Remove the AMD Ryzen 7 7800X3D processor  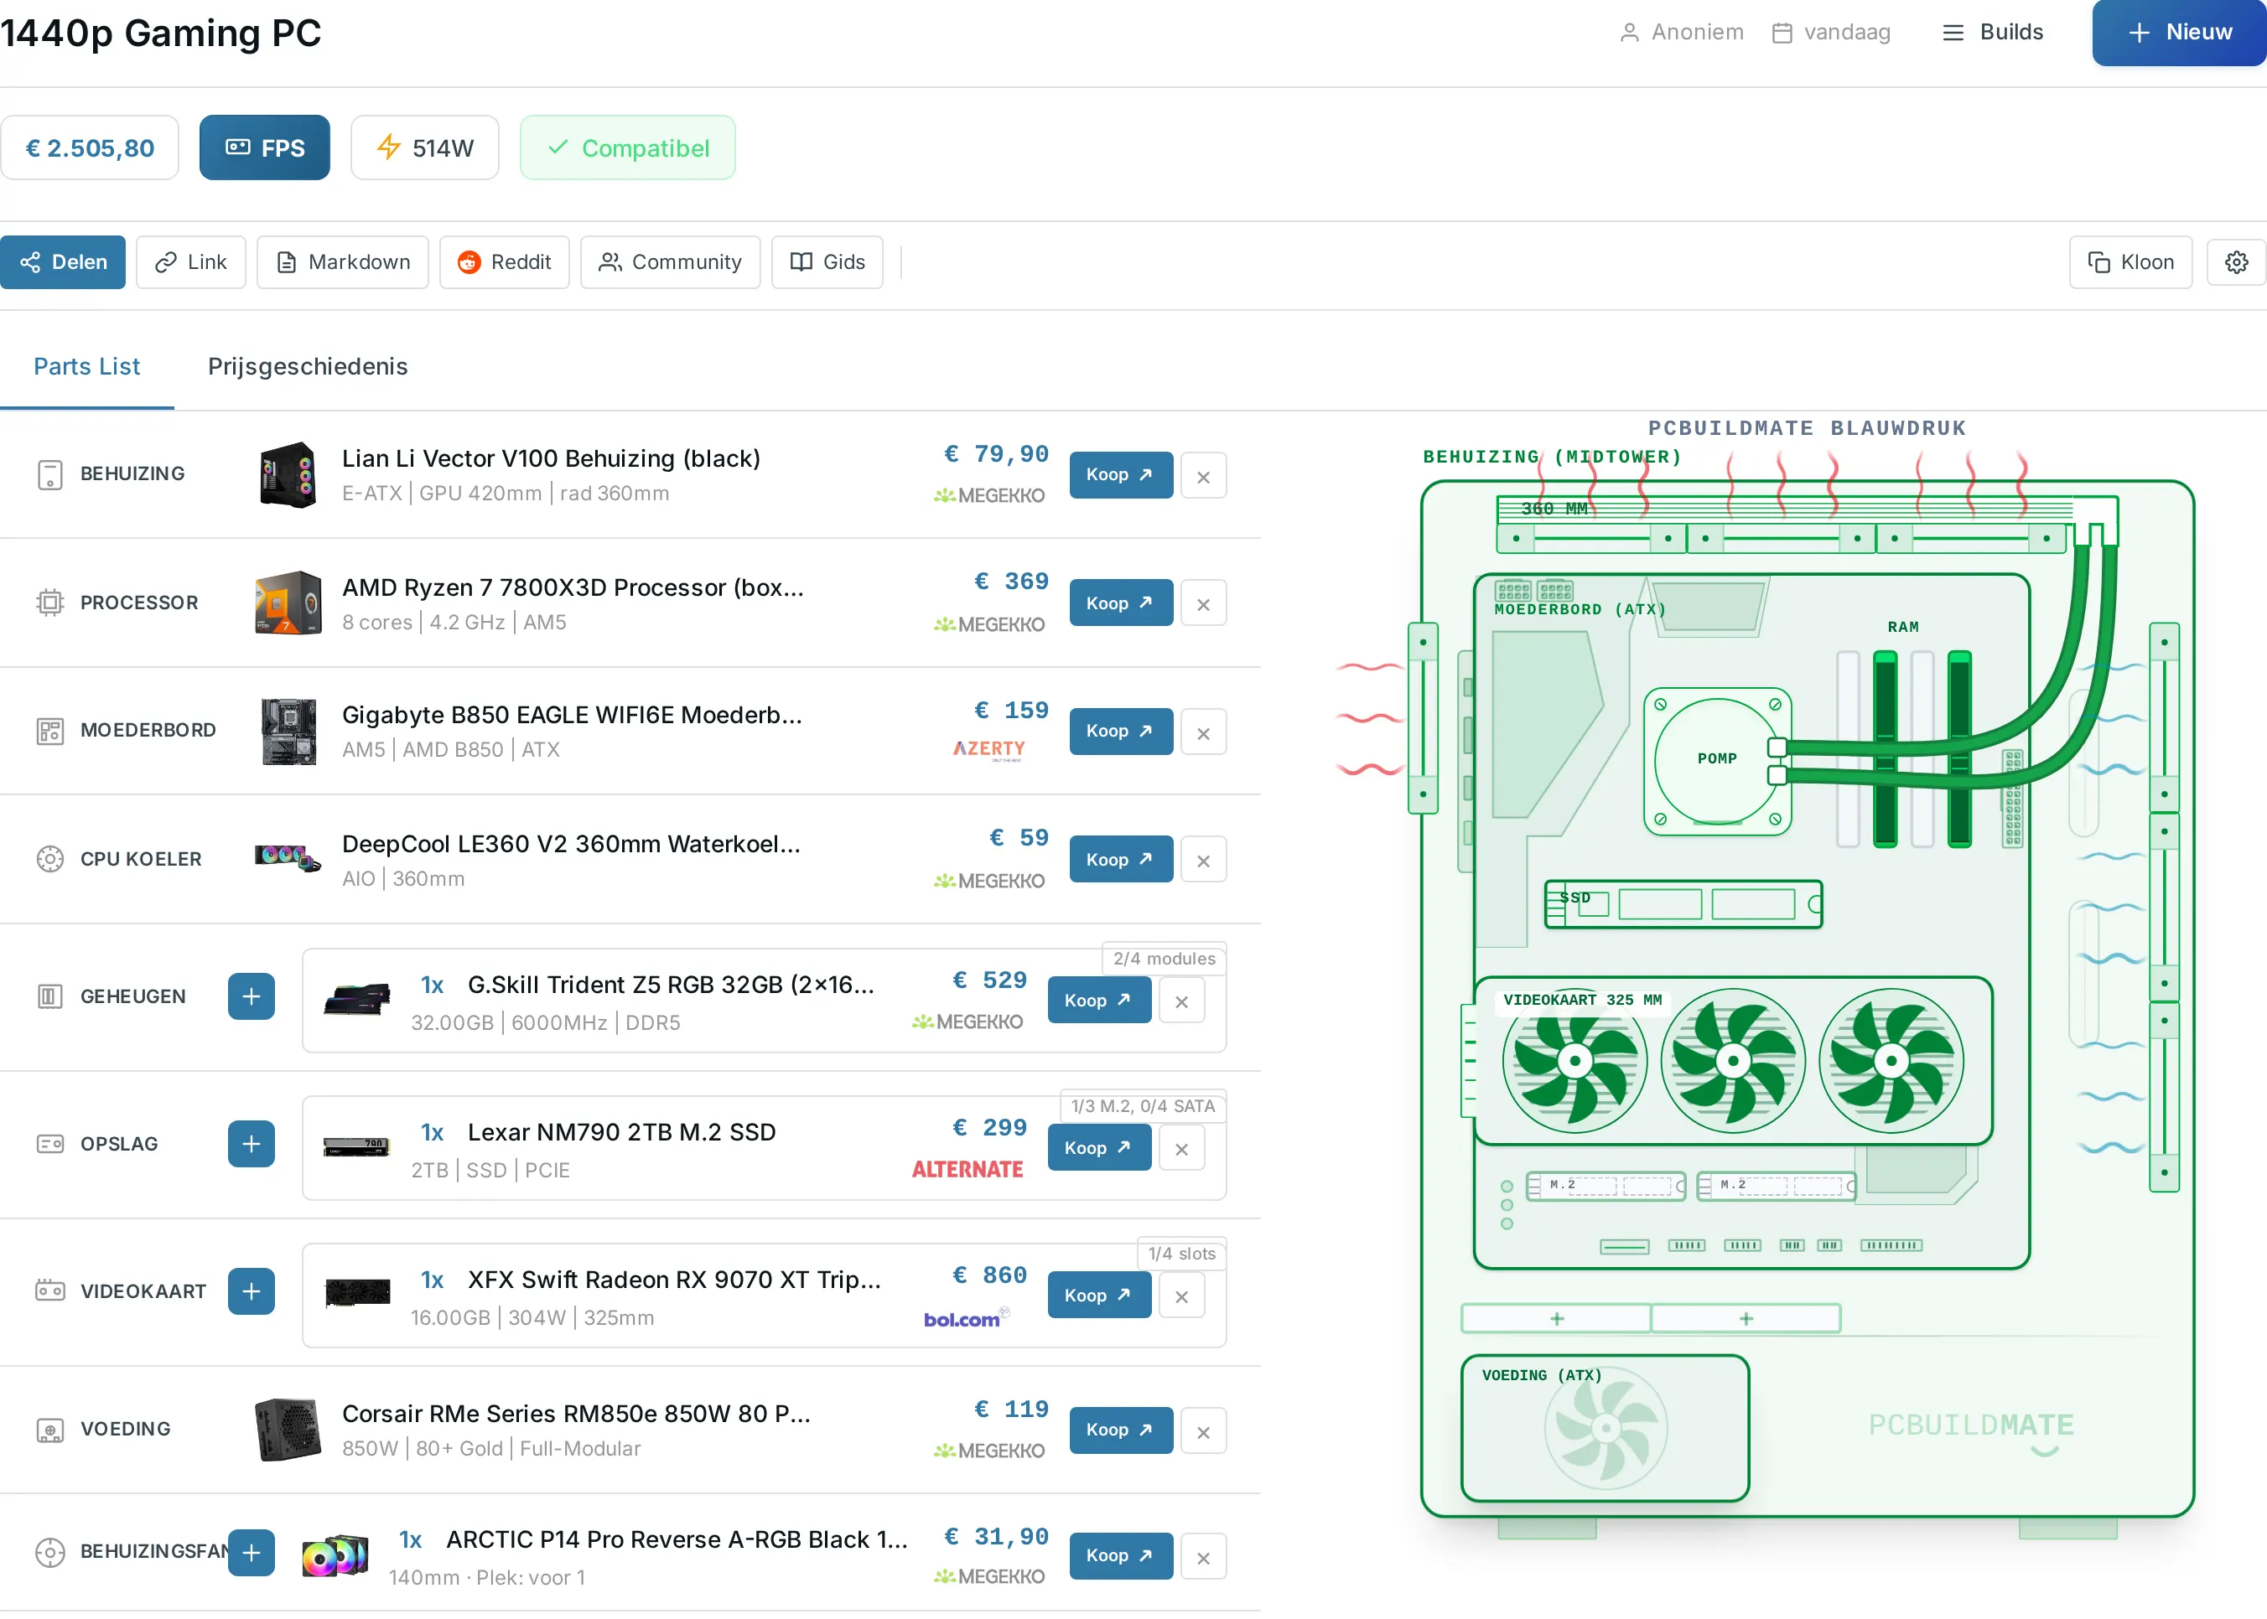tap(1203, 604)
